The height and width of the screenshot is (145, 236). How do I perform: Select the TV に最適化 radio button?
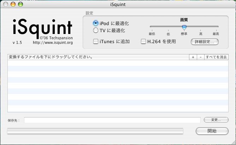(x=96, y=30)
